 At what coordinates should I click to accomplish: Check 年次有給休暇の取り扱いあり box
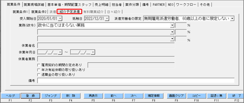(x=39, y=70)
